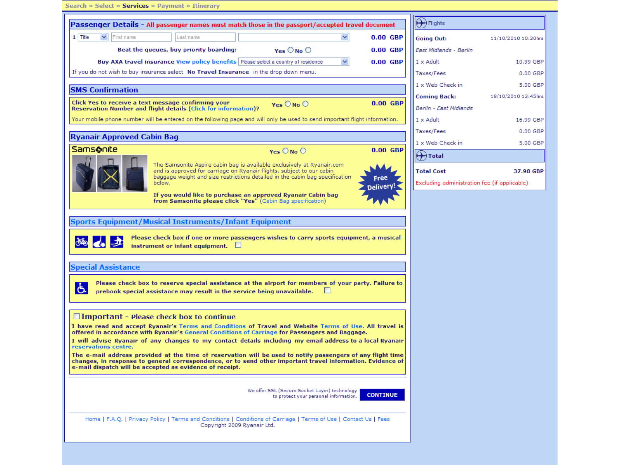Click the No Travel Insurance bold text
The width and height of the screenshot is (620, 465).
click(x=218, y=72)
